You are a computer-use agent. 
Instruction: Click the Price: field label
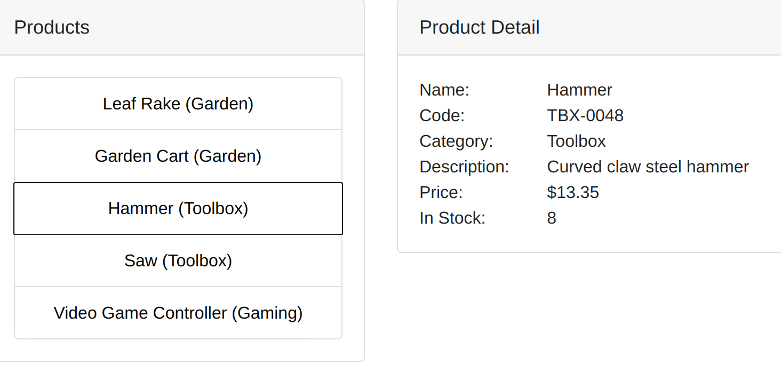(x=441, y=192)
